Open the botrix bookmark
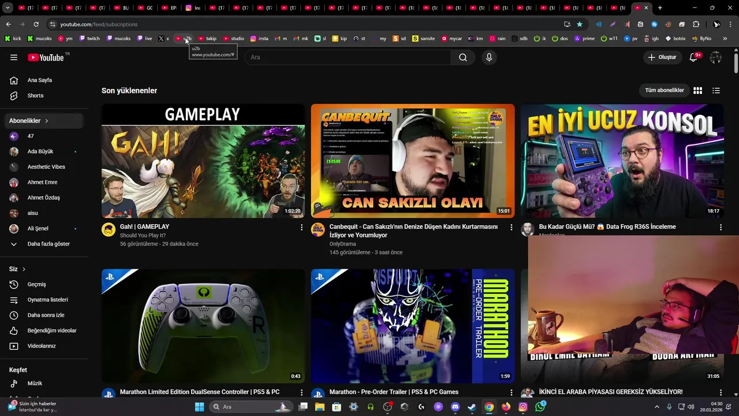Viewport: 739px width, 416px height. [x=675, y=39]
